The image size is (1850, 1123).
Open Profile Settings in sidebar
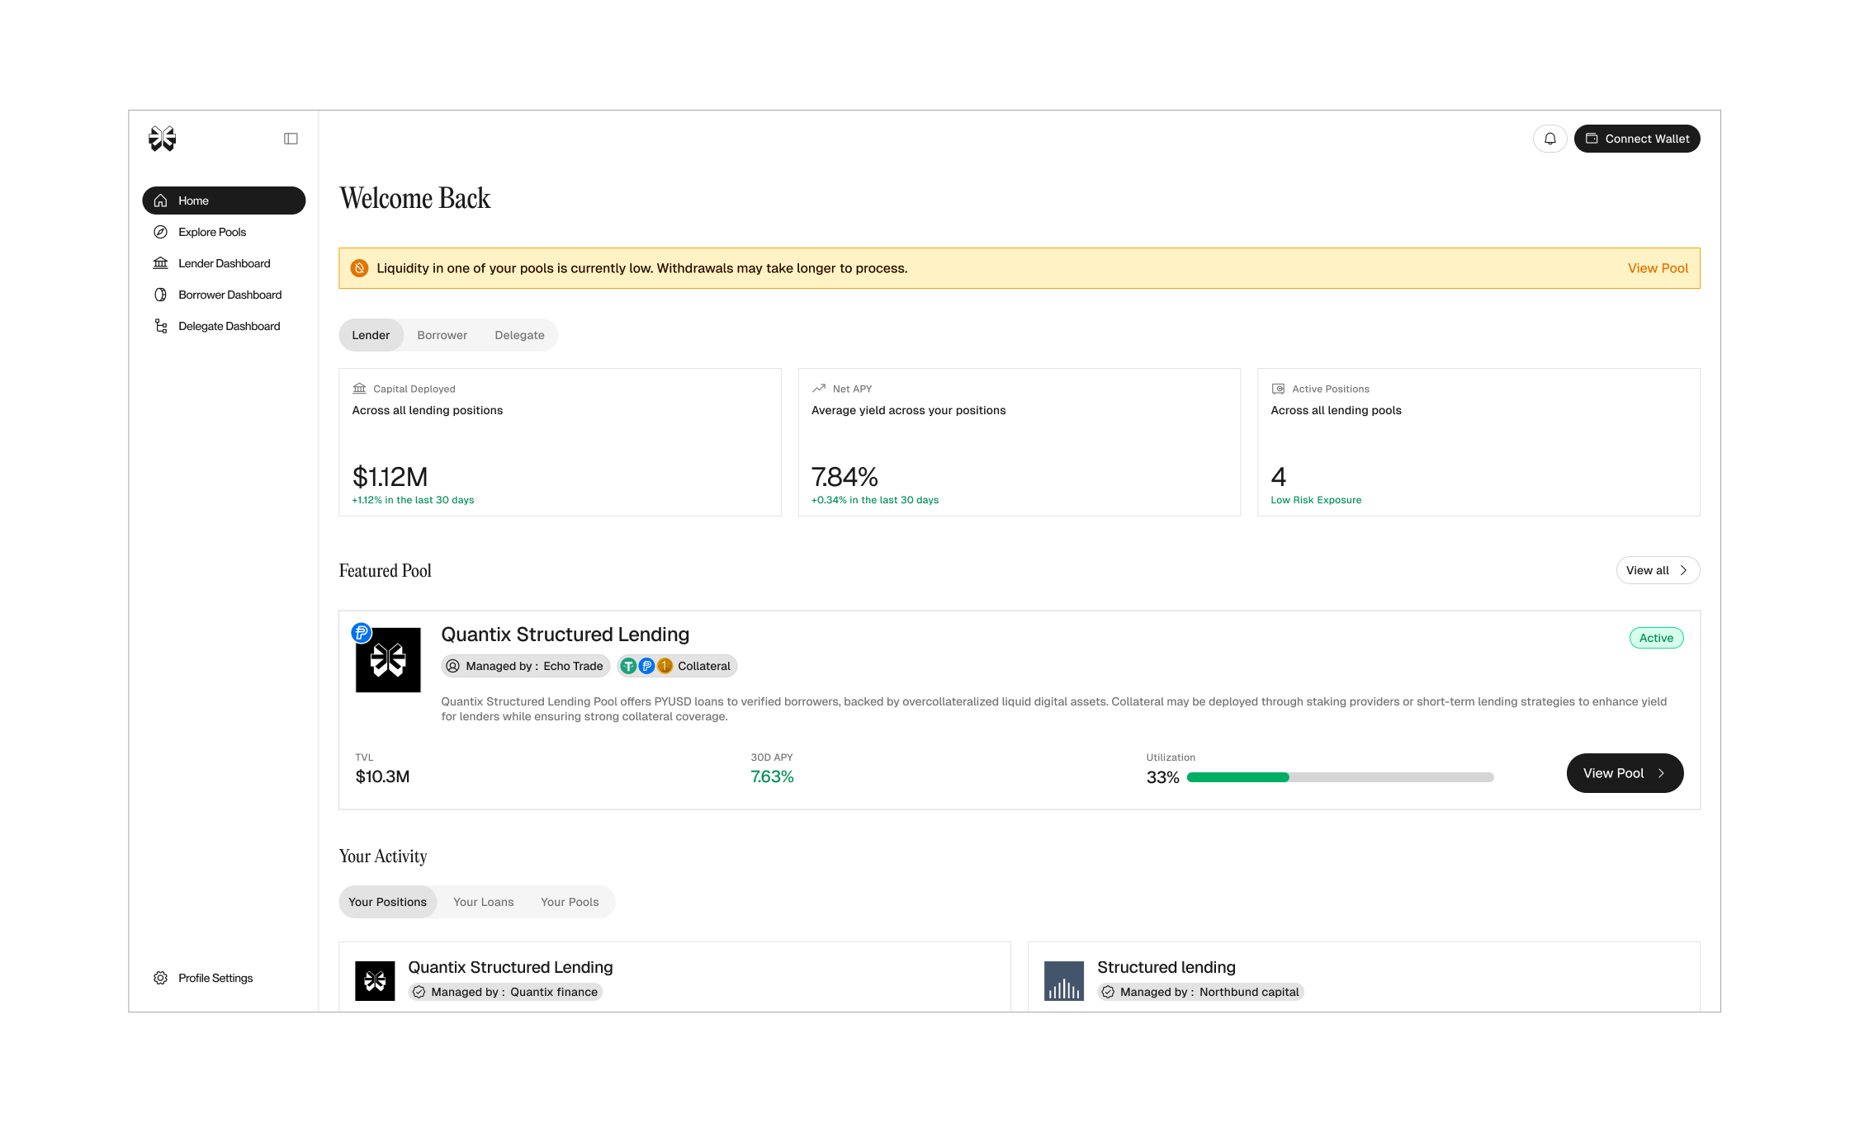pos(224,978)
